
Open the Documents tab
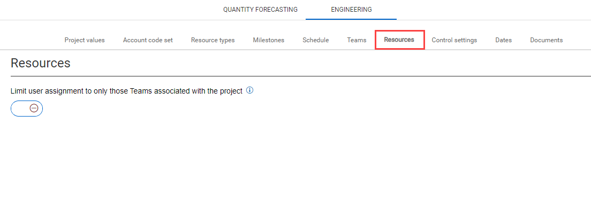[x=547, y=40]
